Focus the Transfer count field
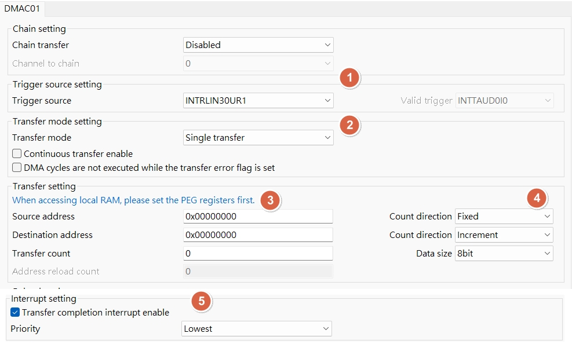 [257, 254]
